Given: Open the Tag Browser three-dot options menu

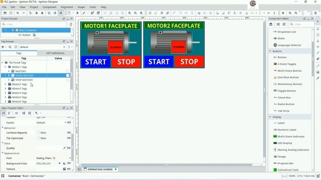Looking at the screenshot, I should 69,47.
